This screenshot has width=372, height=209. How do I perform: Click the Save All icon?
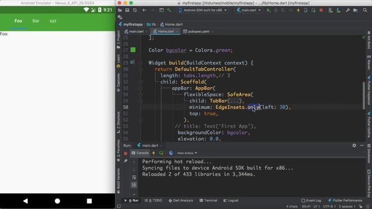pos(127,10)
